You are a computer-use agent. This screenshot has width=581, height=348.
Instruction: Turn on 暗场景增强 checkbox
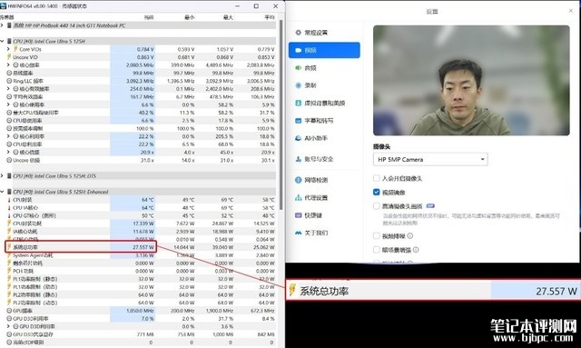(377, 250)
